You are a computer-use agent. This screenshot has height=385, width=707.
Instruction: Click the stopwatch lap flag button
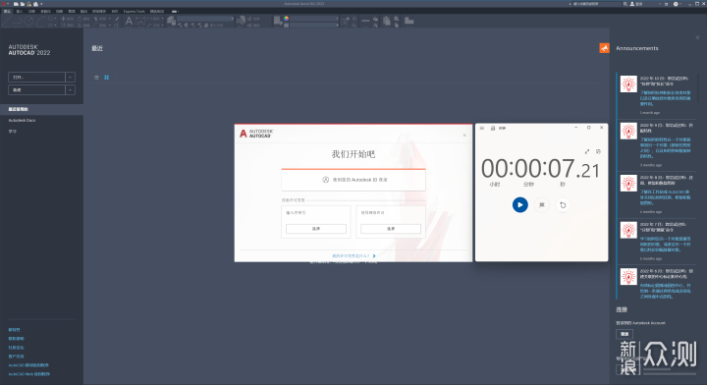[x=541, y=205]
